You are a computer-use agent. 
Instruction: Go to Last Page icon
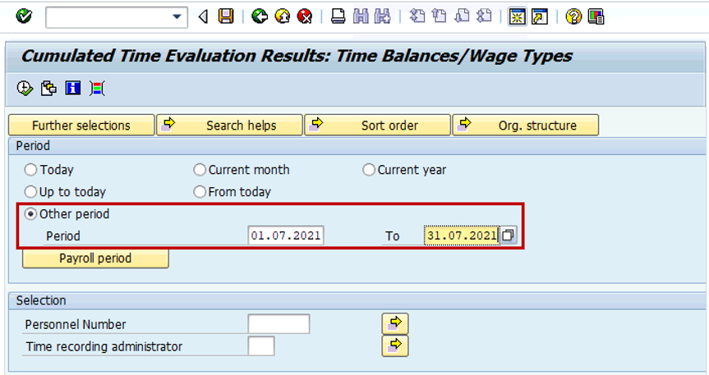[x=484, y=16]
